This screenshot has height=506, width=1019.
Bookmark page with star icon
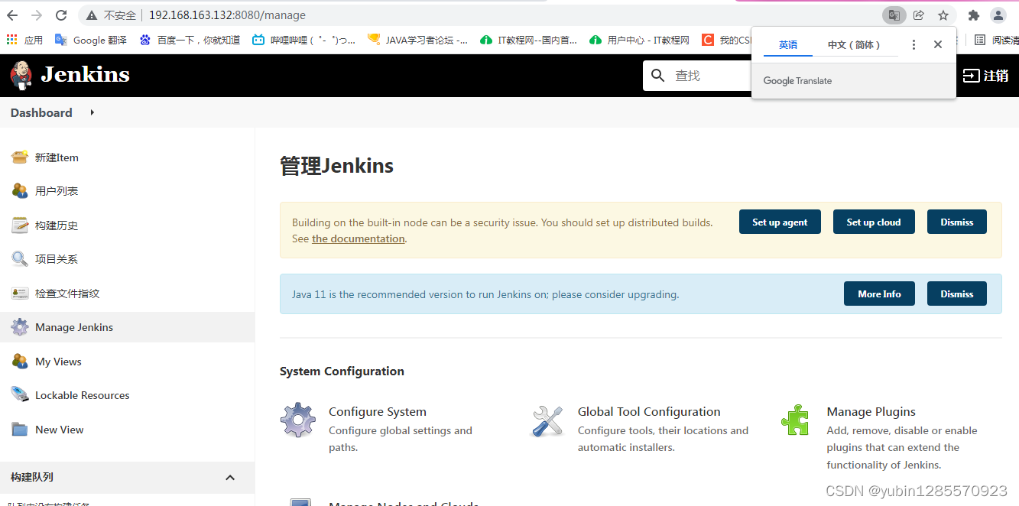pos(943,15)
